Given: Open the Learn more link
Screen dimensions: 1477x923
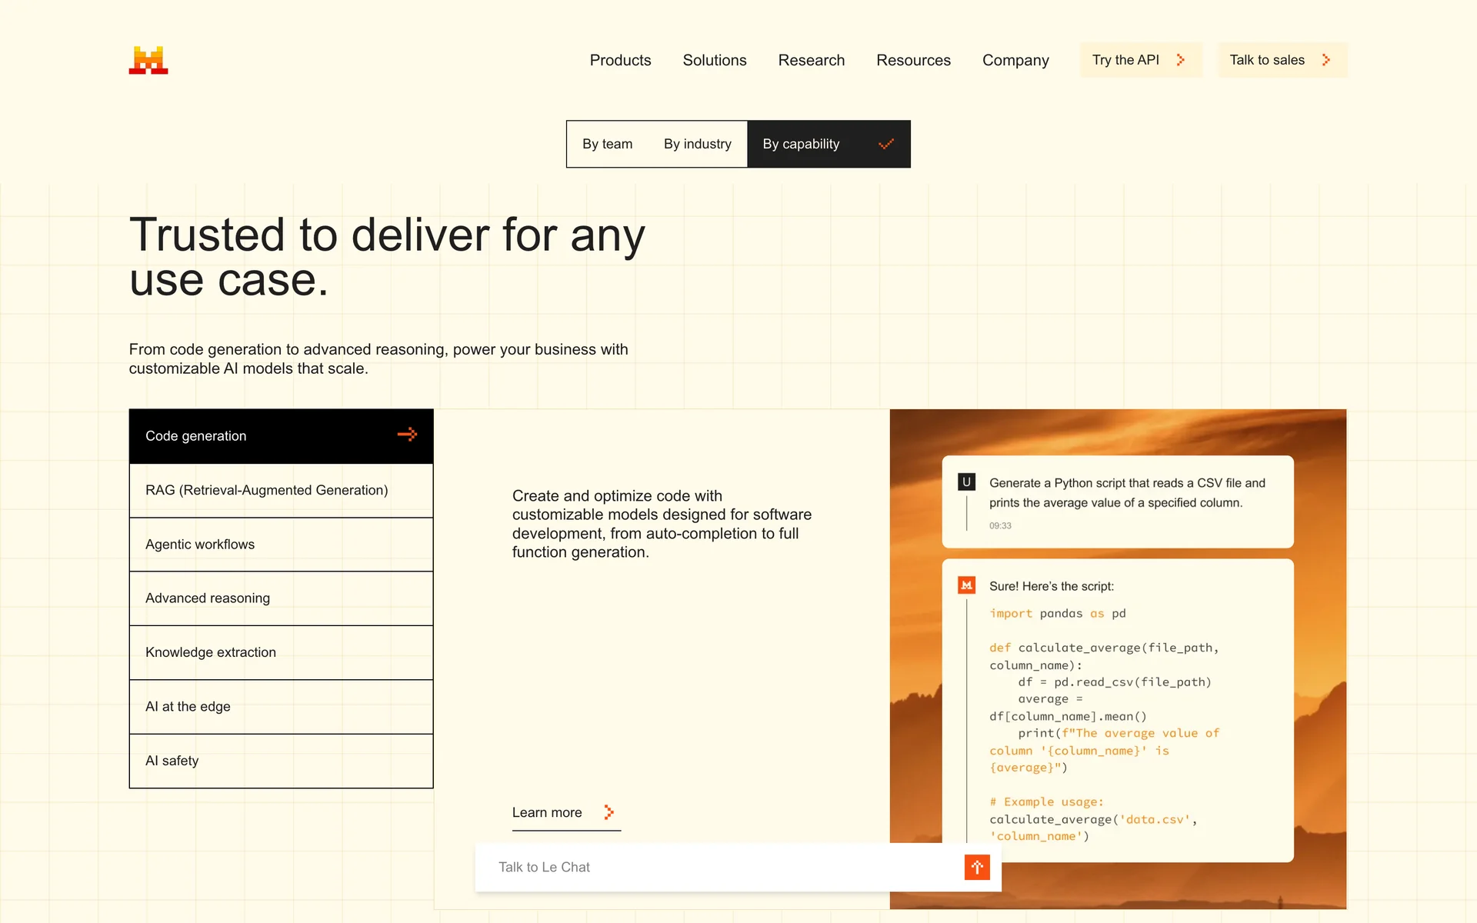Looking at the screenshot, I should point(547,812).
